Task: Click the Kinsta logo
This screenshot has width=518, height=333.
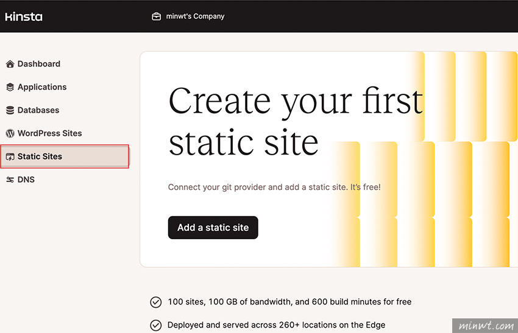Action: point(24,16)
